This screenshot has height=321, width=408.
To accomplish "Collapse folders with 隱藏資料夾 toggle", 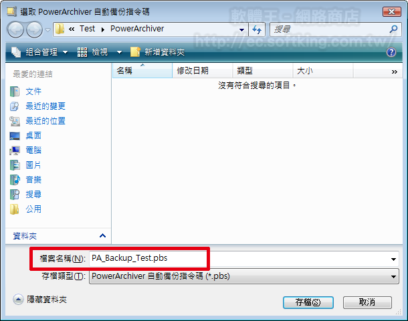I will click(39, 300).
